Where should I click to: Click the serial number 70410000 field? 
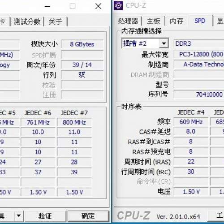pyautogui.click(x=199, y=95)
